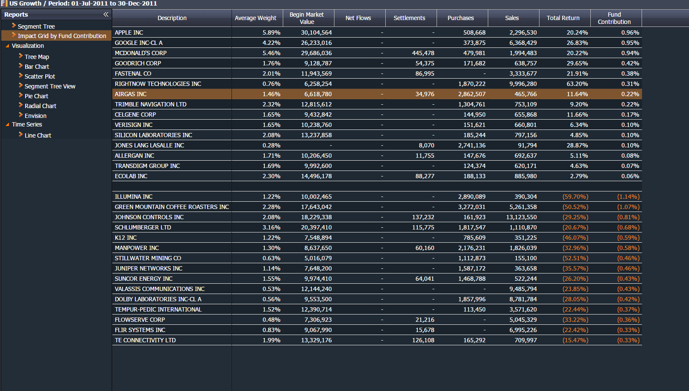Image resolution: width=689 pixels, height=391 pixels.
Task: Select the ILLUMINA INC row
Action: [377, 197]
